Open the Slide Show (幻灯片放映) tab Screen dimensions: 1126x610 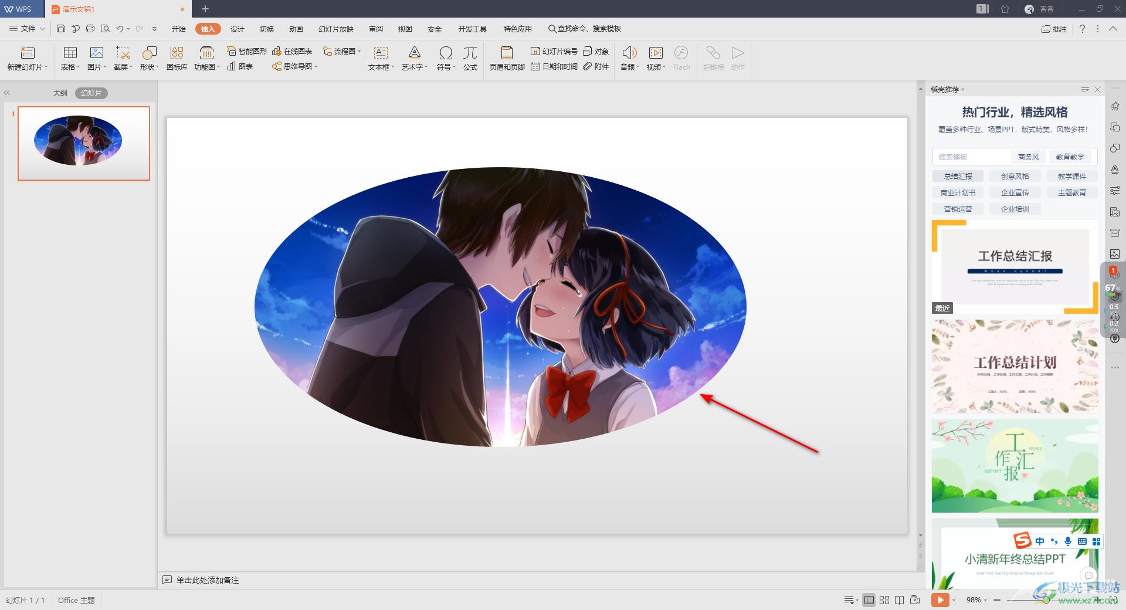[x=336, y=29]
